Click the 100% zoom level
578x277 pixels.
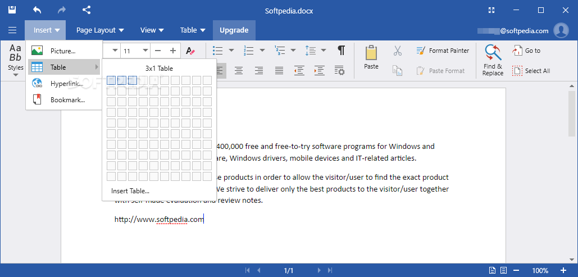tap(540, 270)
